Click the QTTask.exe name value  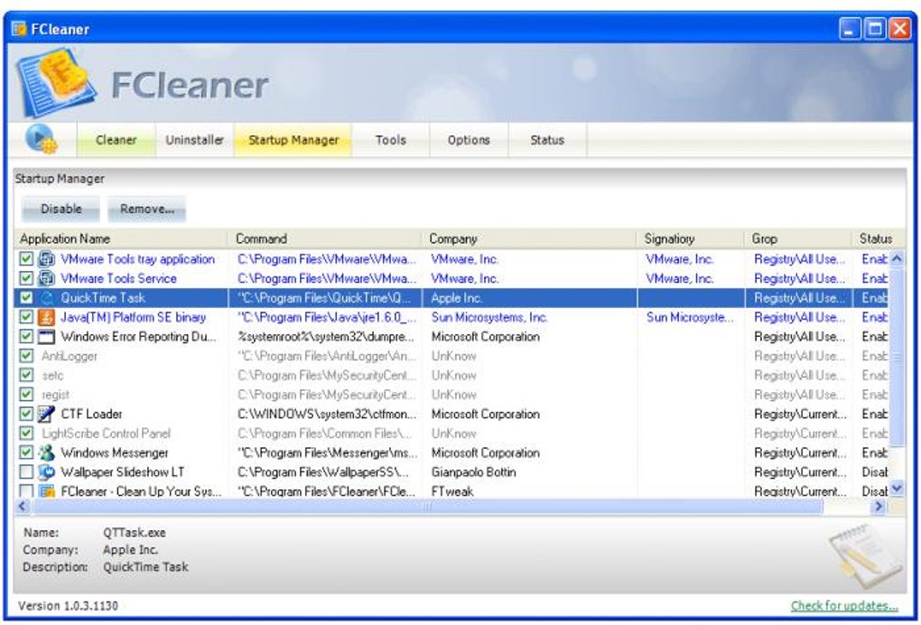[134, 533]
